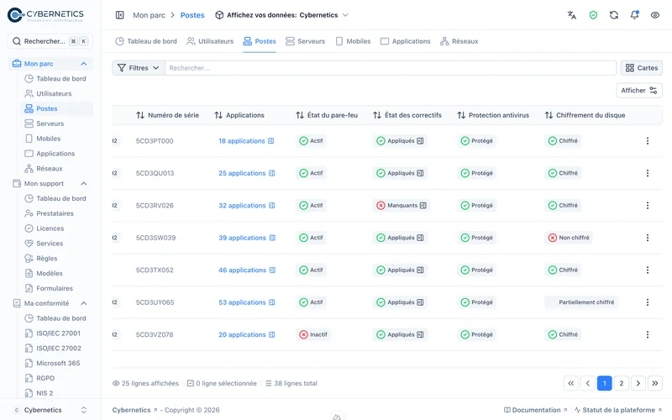Switch to Tableau de bord tab
This screenshot has height=420, width=672.
tap(146, 41)
